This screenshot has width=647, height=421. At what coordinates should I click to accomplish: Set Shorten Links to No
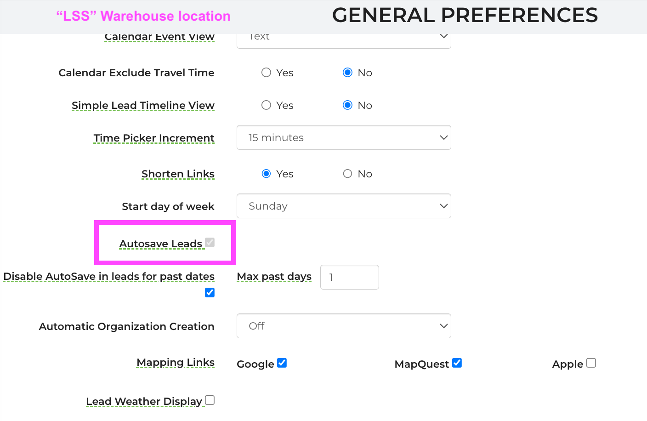coord(348,174)
